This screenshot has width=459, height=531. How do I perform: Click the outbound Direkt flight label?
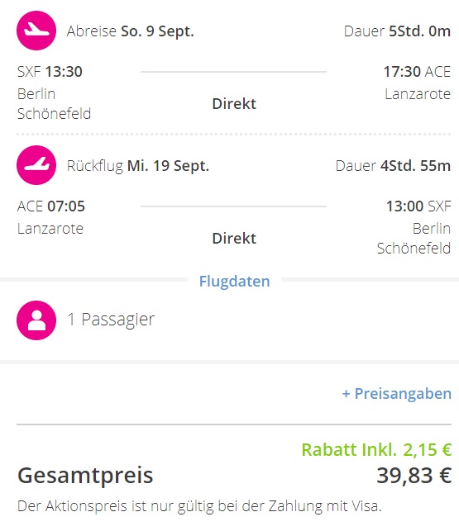(234, 103)
